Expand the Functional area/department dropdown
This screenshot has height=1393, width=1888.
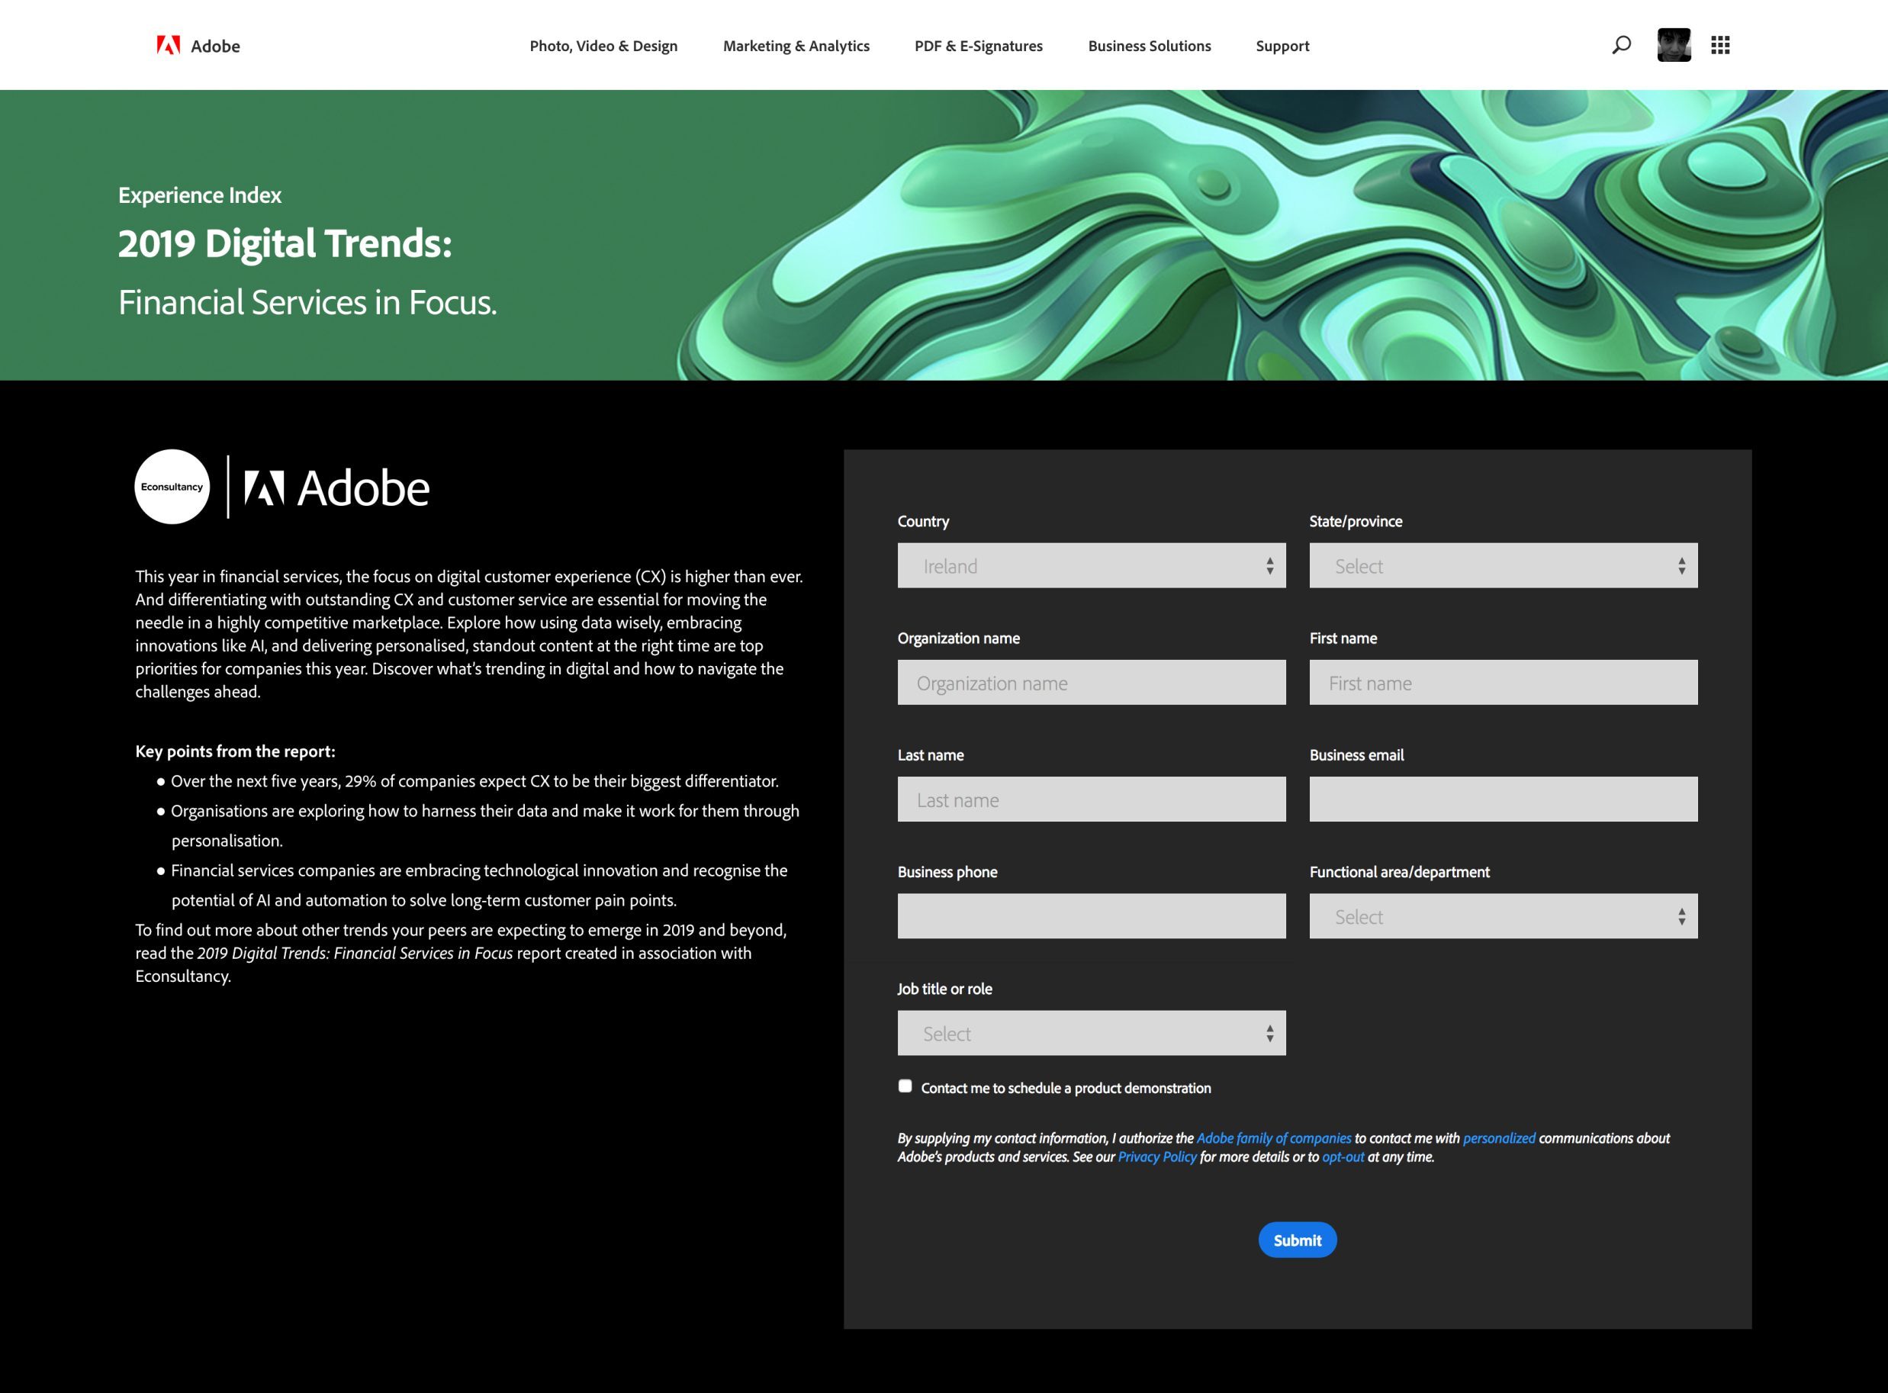(x=1504, y=916)
